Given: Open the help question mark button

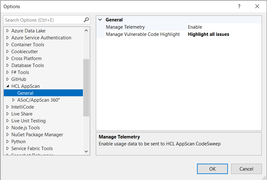Looking at the screenshot, I should (239, 7).
